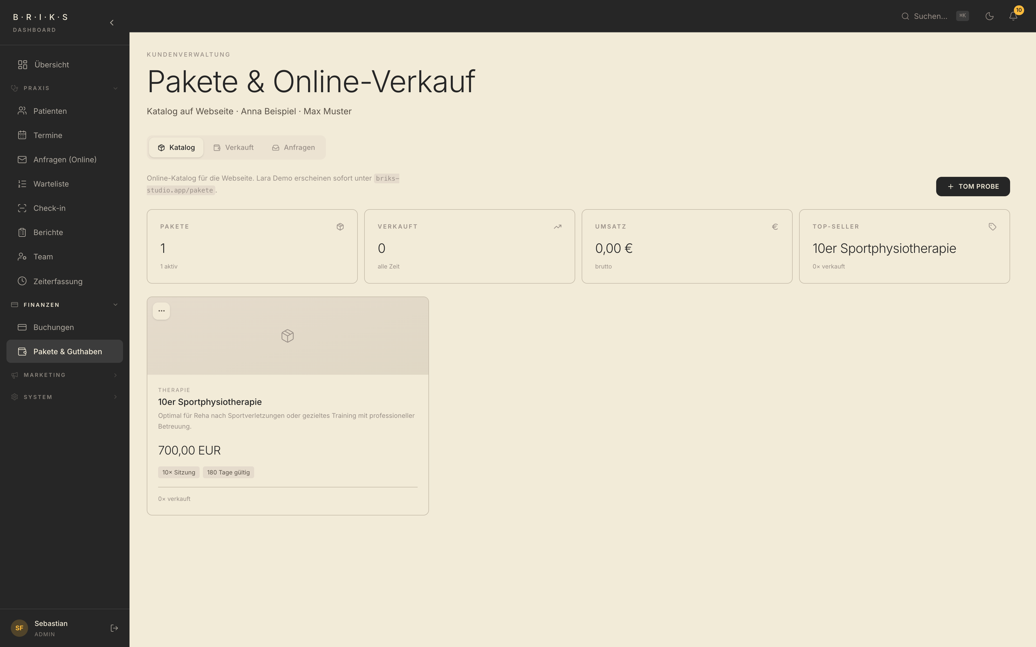The width and height of the screenshot is (1036, 647).
Task: Click the Warteliste list icon
Action: [x=22, y=184]
